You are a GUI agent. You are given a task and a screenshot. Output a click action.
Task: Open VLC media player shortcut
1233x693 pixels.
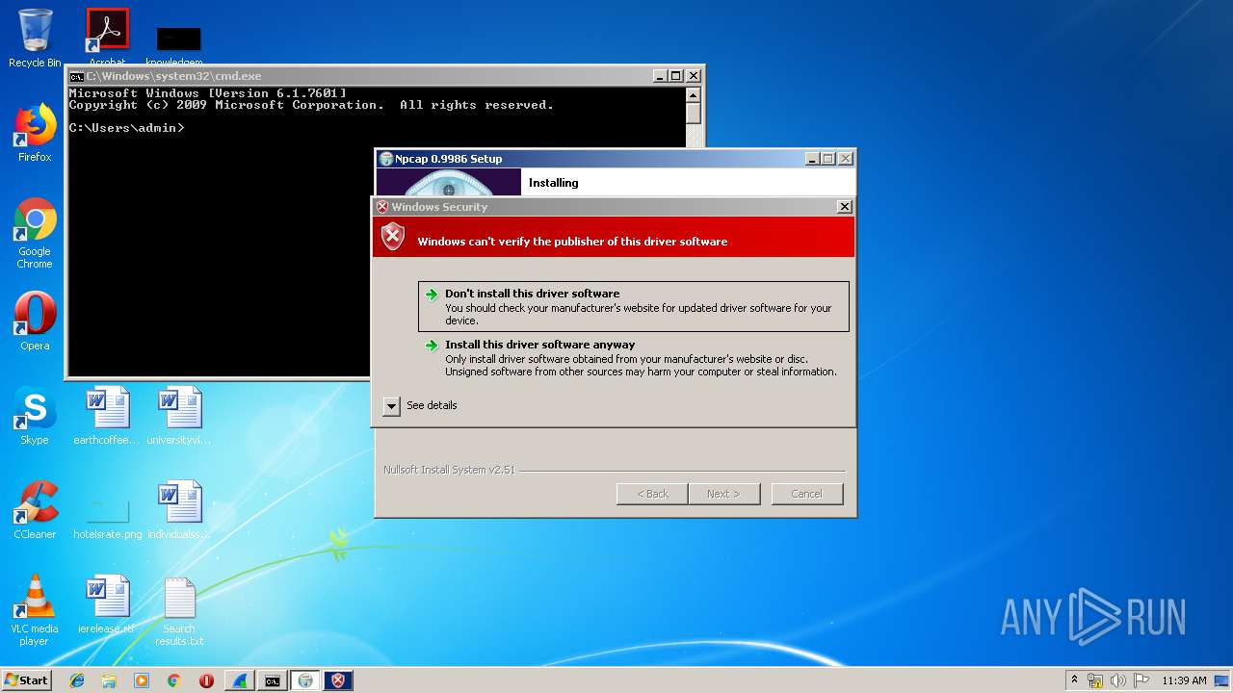[35, 610]
